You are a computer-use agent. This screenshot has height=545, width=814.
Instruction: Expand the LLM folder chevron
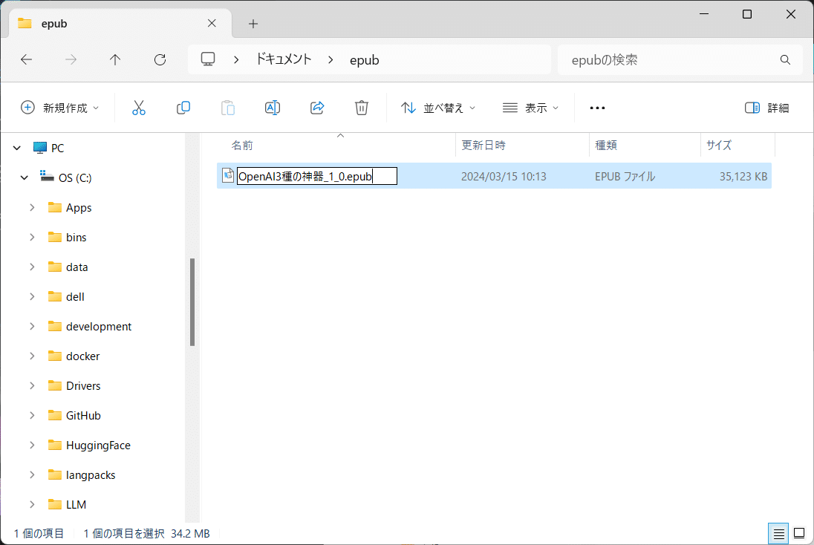32,504
